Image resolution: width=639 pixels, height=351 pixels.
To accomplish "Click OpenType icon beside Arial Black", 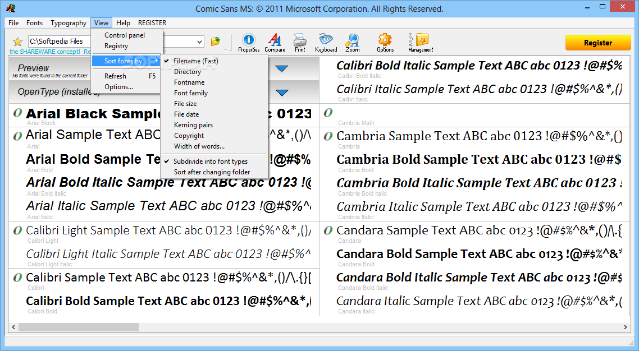I will pos(17,113).
